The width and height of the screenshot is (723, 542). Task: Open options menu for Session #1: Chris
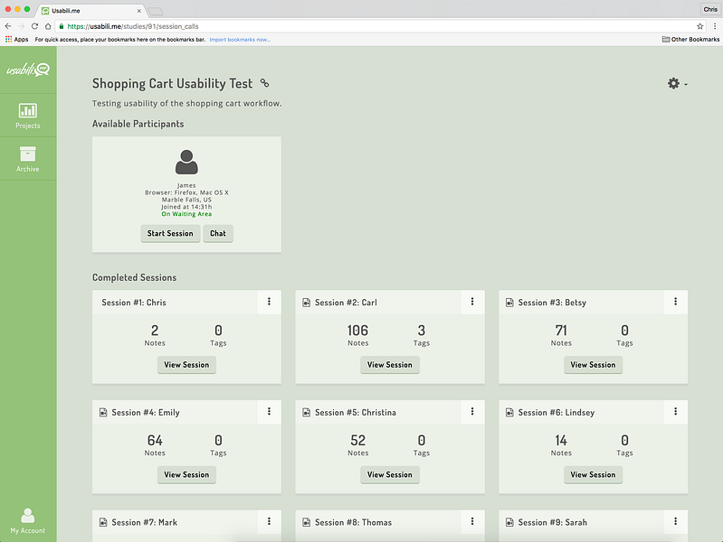[269, 302]
